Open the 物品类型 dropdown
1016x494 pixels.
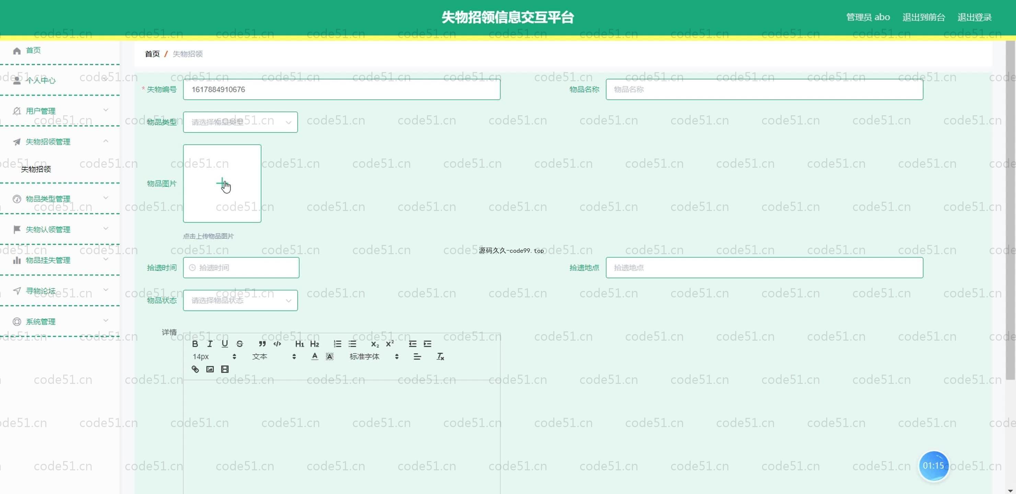[240, 122]
